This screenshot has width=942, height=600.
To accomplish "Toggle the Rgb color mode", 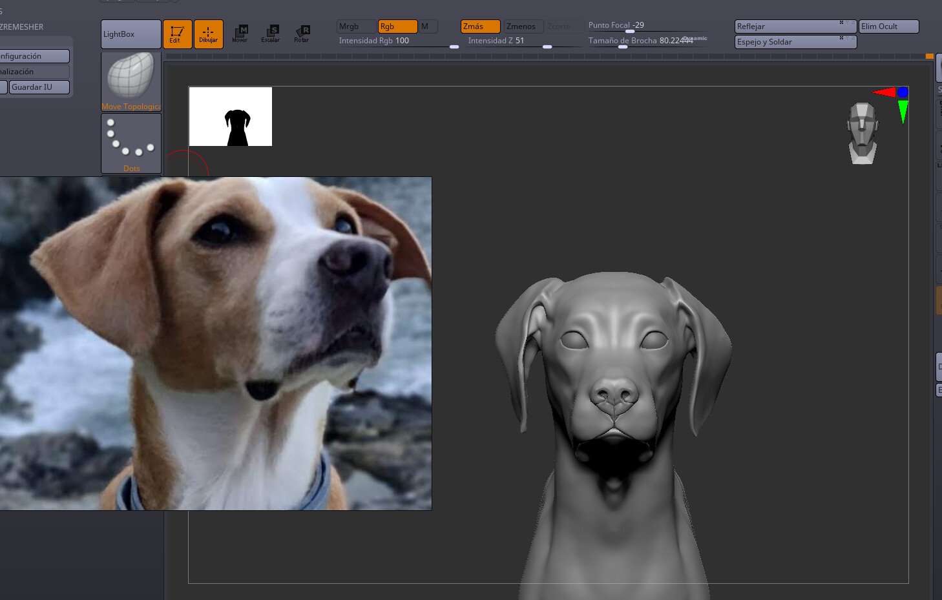I will (x=397, y=26).
